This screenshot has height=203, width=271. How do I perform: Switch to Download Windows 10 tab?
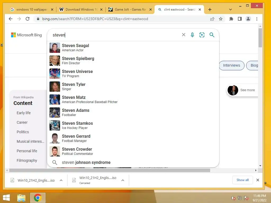82,10
